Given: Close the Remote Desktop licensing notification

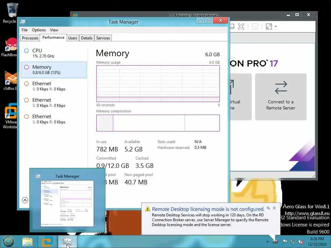Looking at the screenshot, I should 274,208.
